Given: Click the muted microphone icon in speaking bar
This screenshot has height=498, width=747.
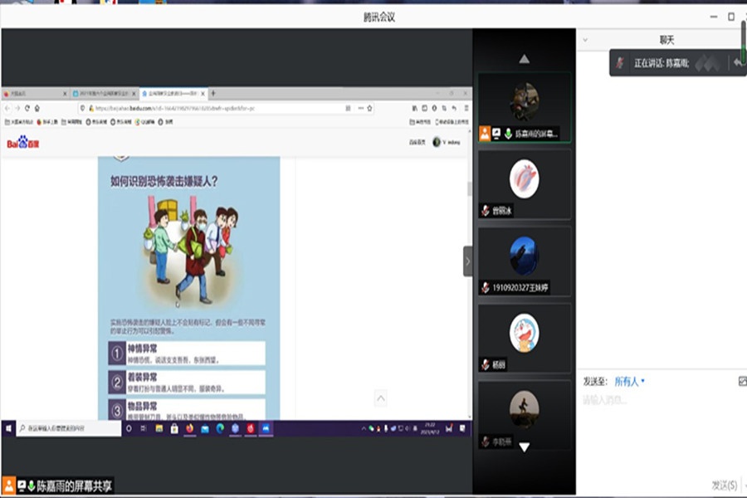Looking at the screenshot, I should [x=620, y=63].
